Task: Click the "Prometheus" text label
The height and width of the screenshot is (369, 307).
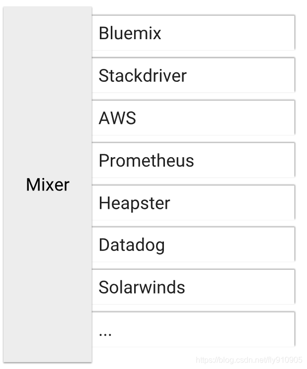Action: point(146,161)
